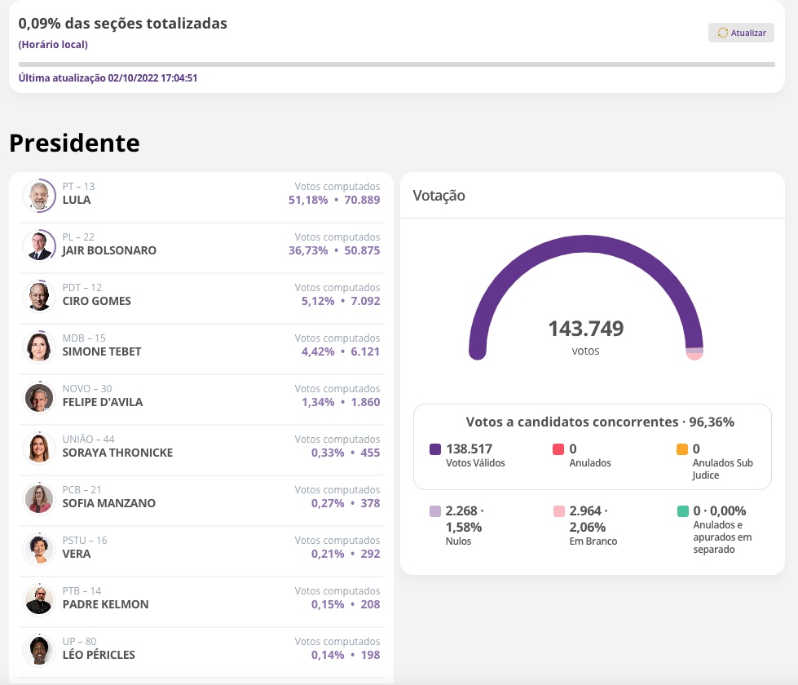The height and width of the screenshot is (685, 798).
Task: Select the JAIR BOLSONARO candidate name
Action: point(109,250)
